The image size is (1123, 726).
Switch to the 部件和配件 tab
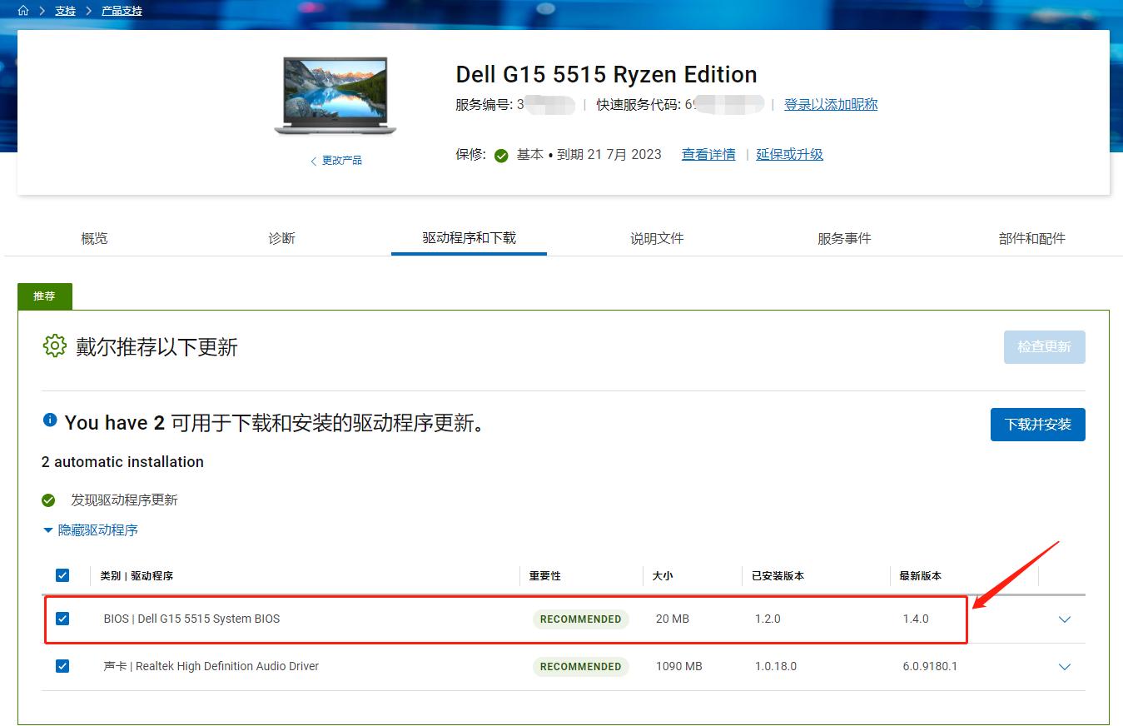[x=1031, y=238]
